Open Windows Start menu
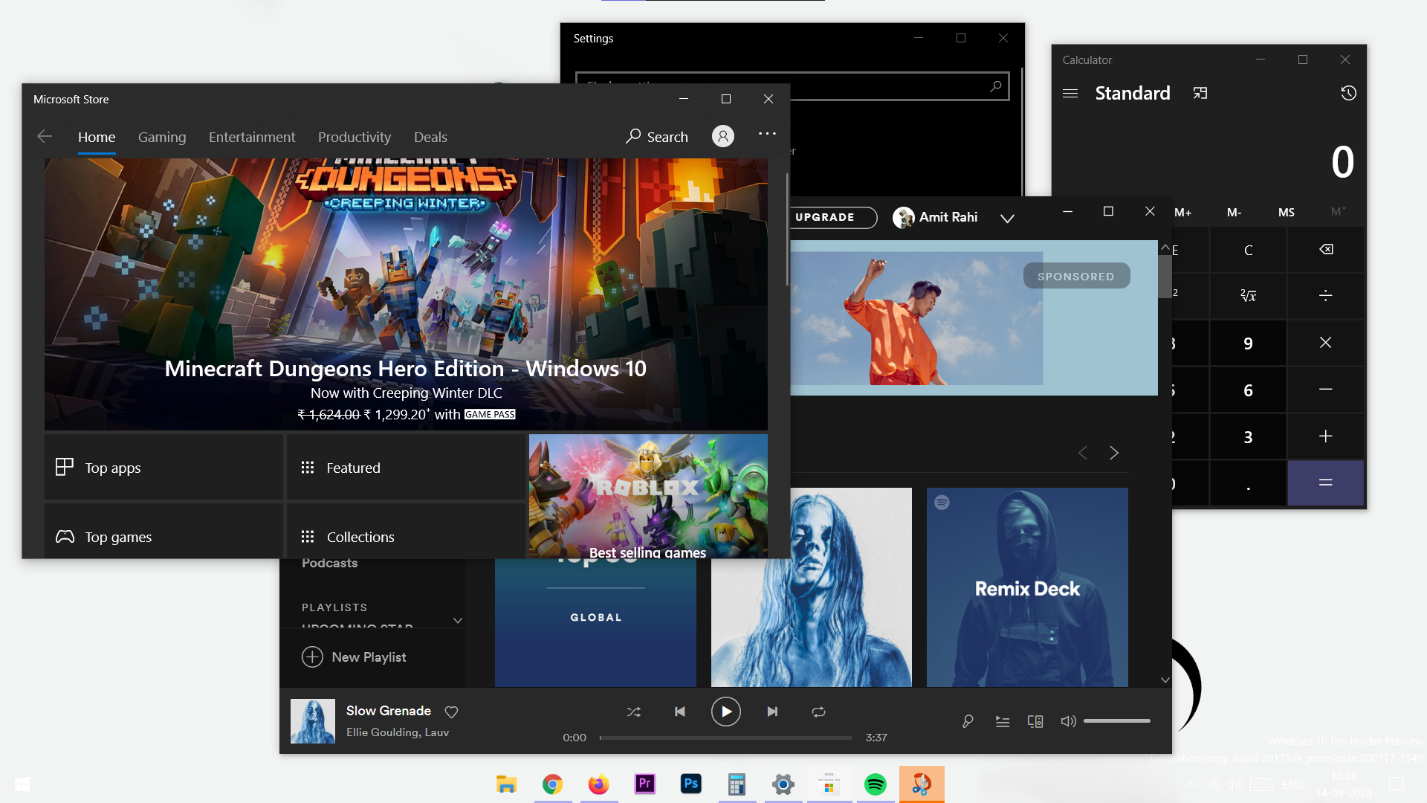This screenshot has width=1427, height=803. tap(22, 784)
